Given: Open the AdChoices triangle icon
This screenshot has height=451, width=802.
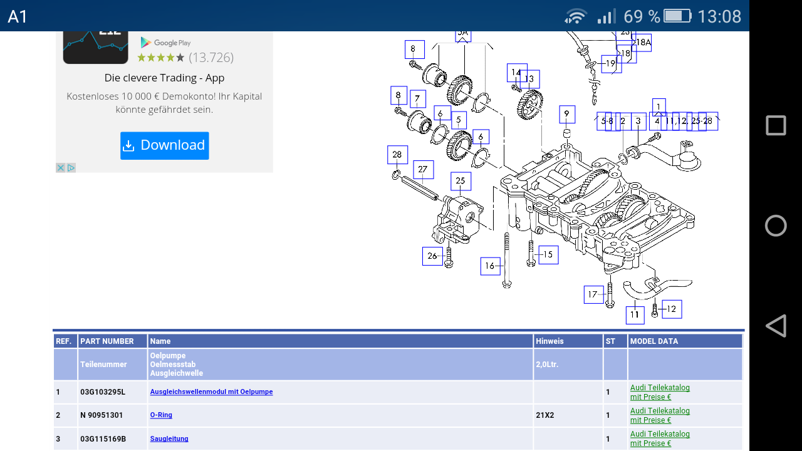Looking at the screenshot, I should point(71,167).
